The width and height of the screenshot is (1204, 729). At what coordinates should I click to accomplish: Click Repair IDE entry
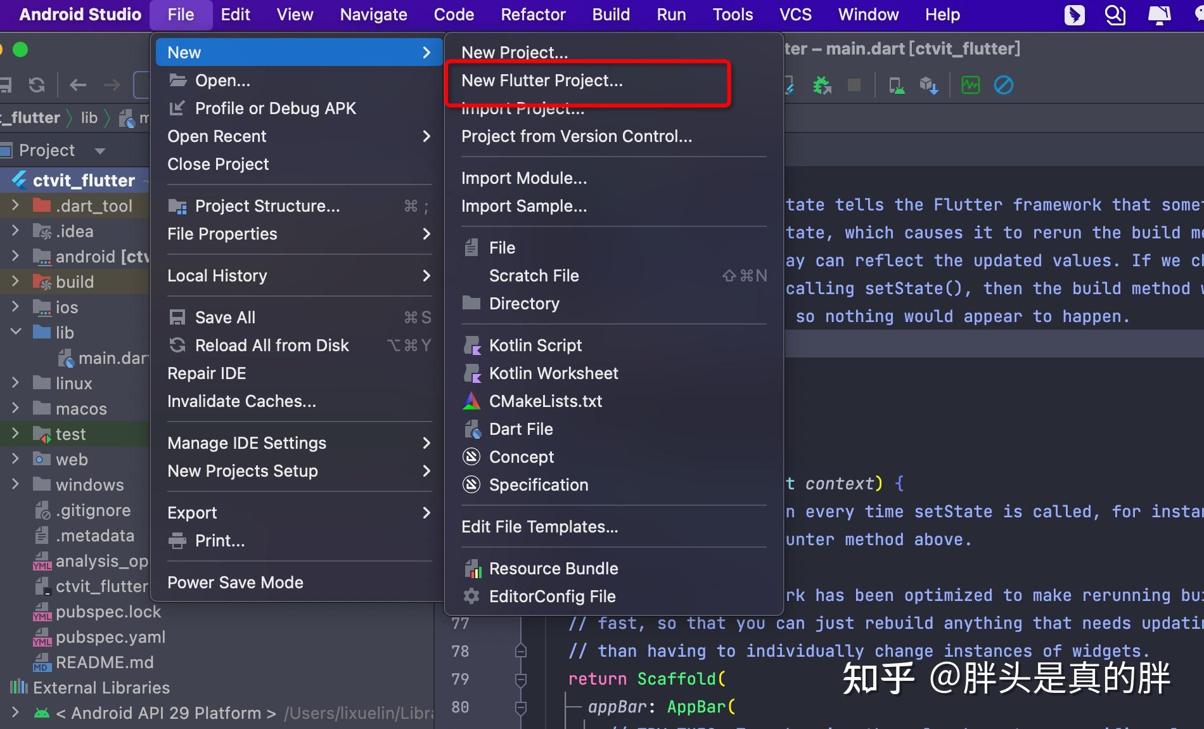pyautogui.click(x=298, y=373)
